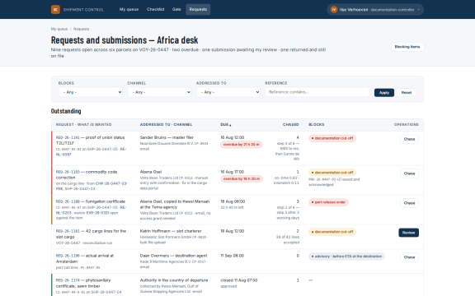Open the Addressed to filter dropdown
This screenshot has width=475, height=296.
point(228,92)
